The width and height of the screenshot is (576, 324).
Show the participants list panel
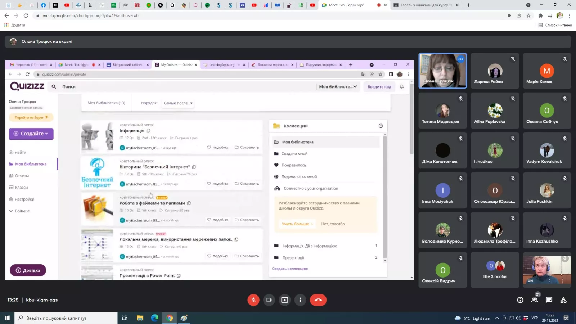(535, 300)
